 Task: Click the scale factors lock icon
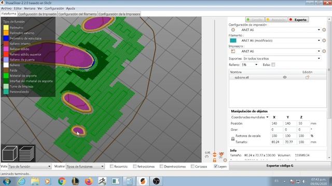click(x=233, y=139)
